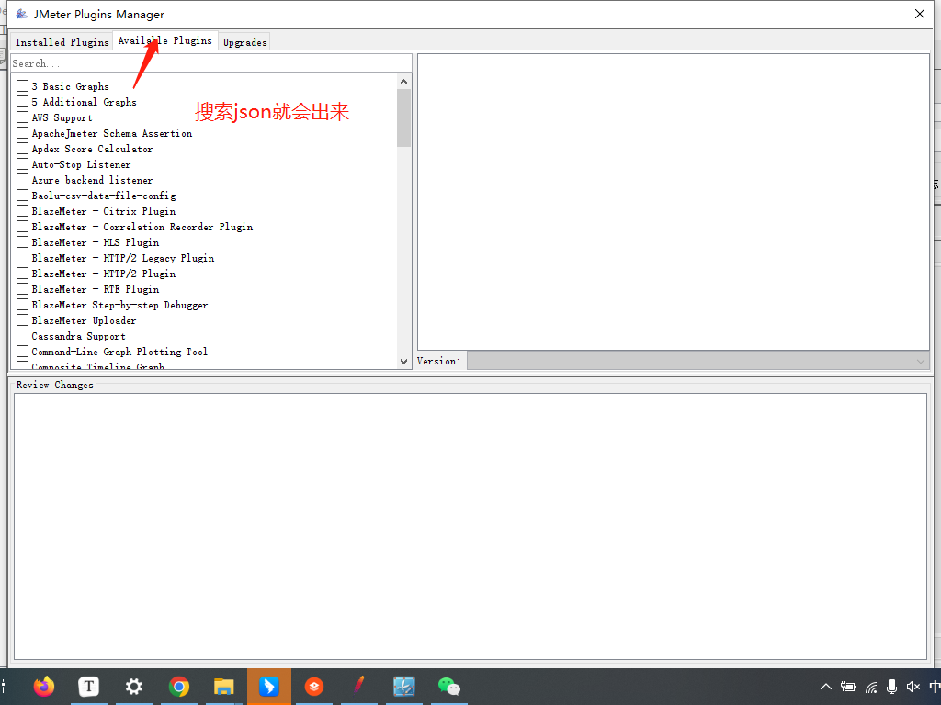Screen dimensions: 941x705
Task: Select Command-Line Graph Plotting Tool entry
Action: coord(119,352)
